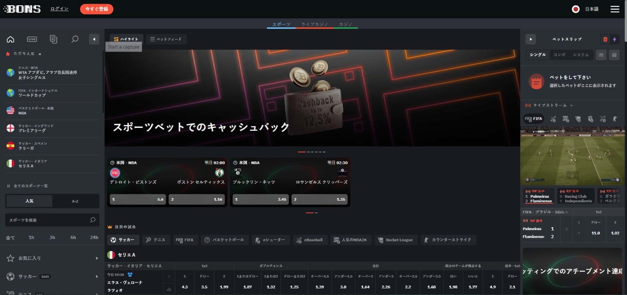Select FIFA live stream filter
This screenshot has height=295, width=627.
pos(533,119)
